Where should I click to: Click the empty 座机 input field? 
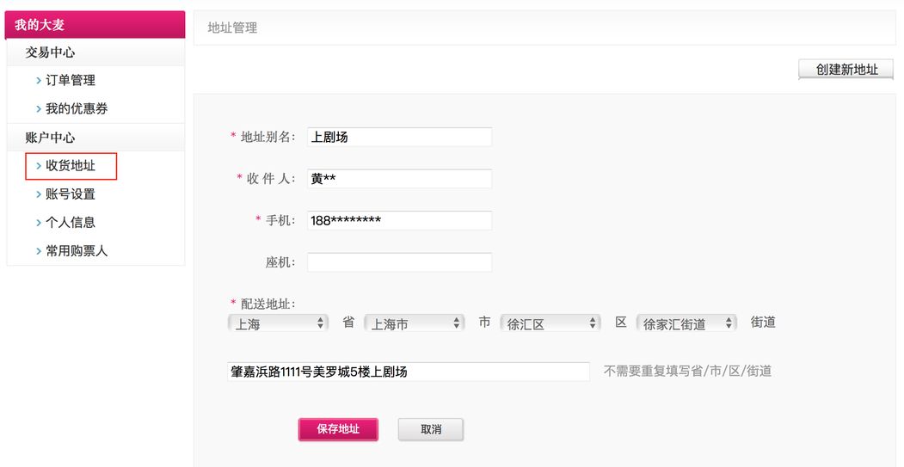(399, 262)
